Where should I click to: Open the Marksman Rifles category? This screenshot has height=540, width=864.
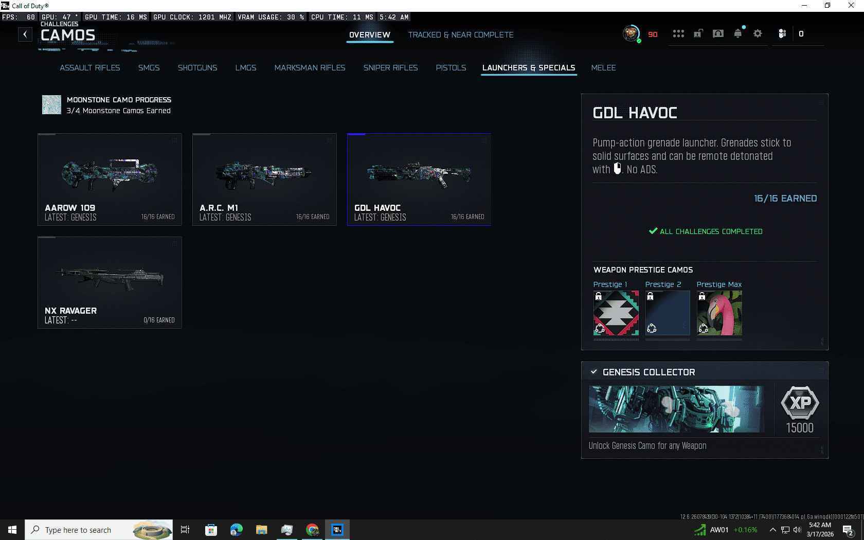[x=310, y=68]
